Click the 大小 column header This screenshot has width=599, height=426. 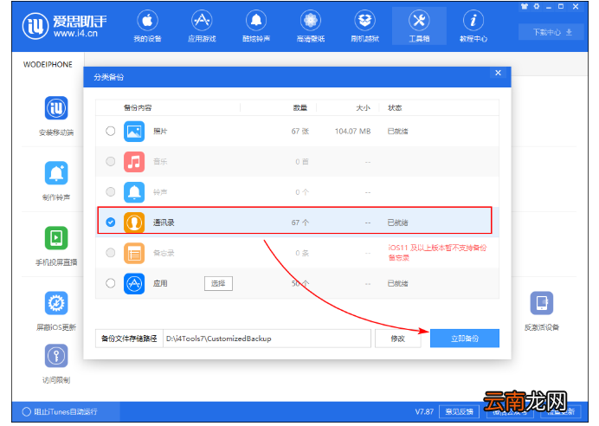click(x=363, y=107)
